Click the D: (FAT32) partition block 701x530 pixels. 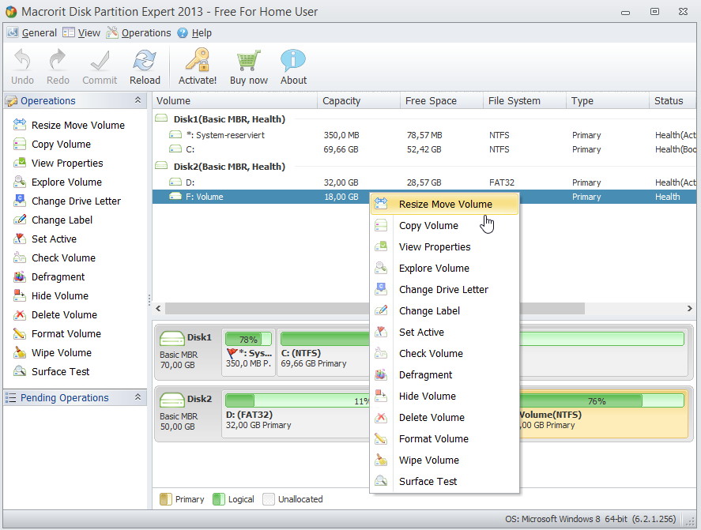pyautogui.click(x=296, y=415)
